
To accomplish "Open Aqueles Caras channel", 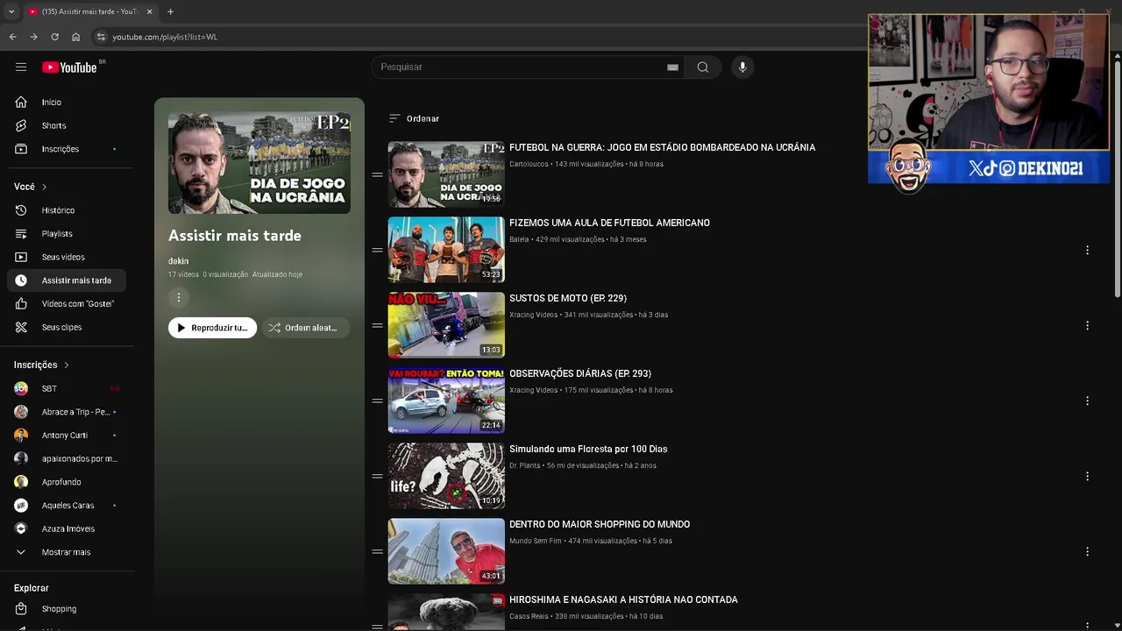I will click(68, 506).
